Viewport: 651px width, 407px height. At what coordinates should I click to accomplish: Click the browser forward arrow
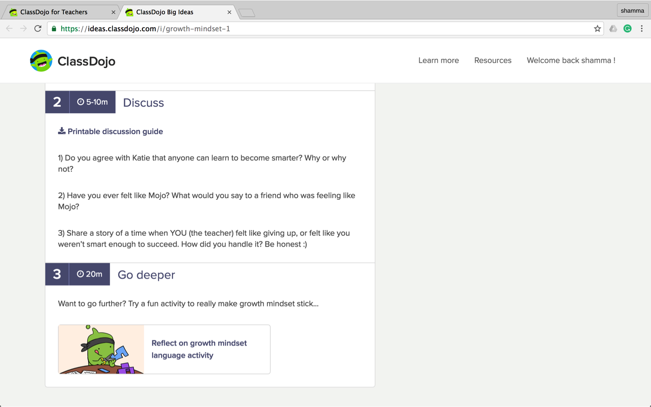[23, 29]
